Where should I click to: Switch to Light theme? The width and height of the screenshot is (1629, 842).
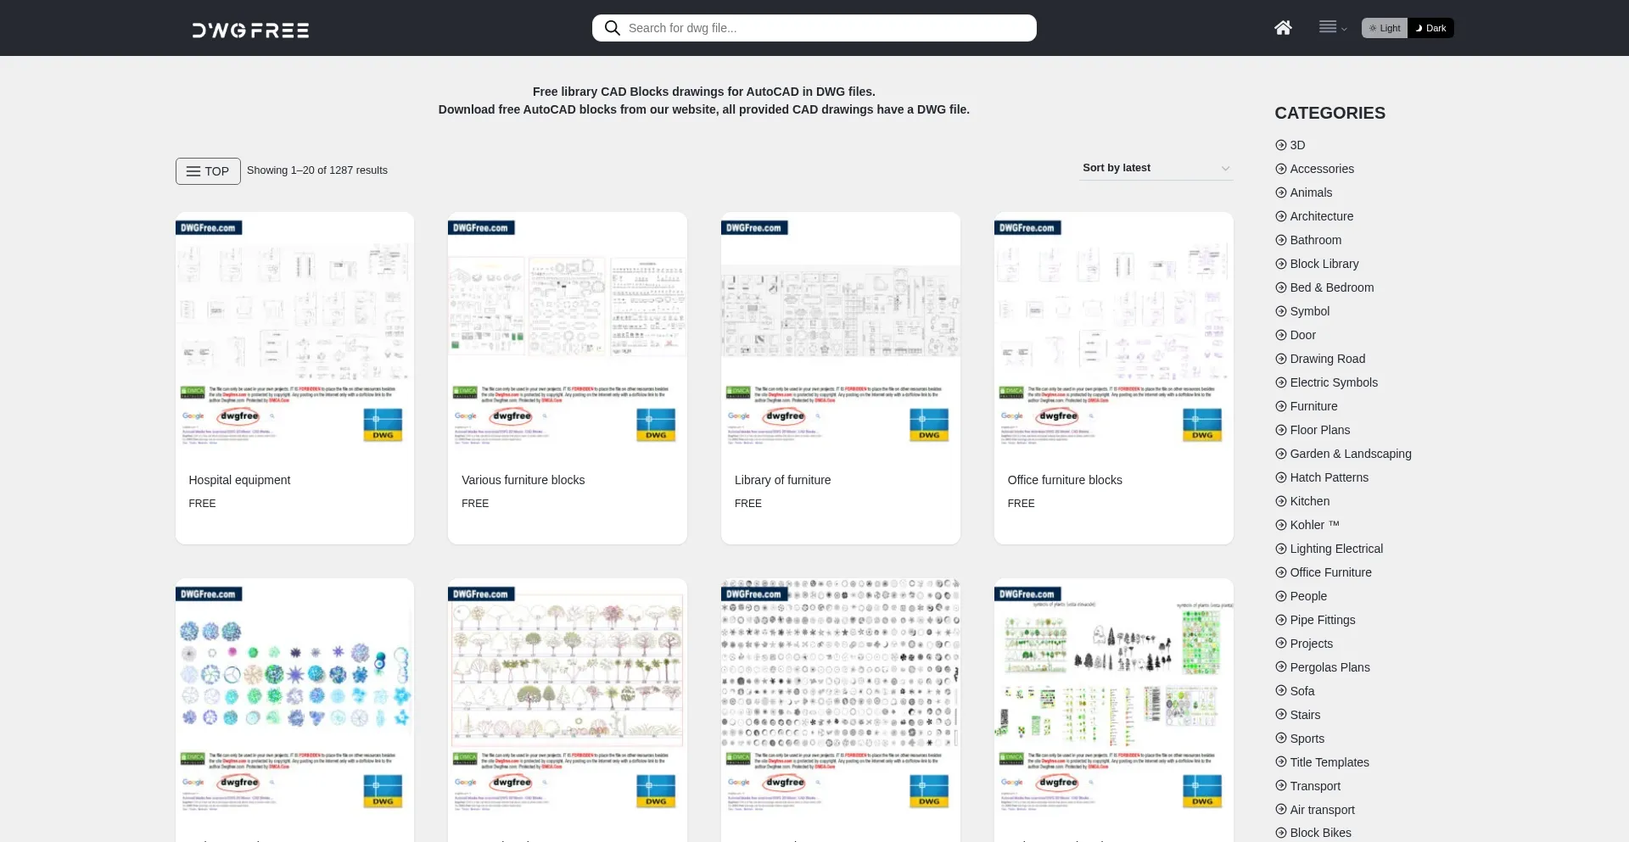[x=1385, y=28]
